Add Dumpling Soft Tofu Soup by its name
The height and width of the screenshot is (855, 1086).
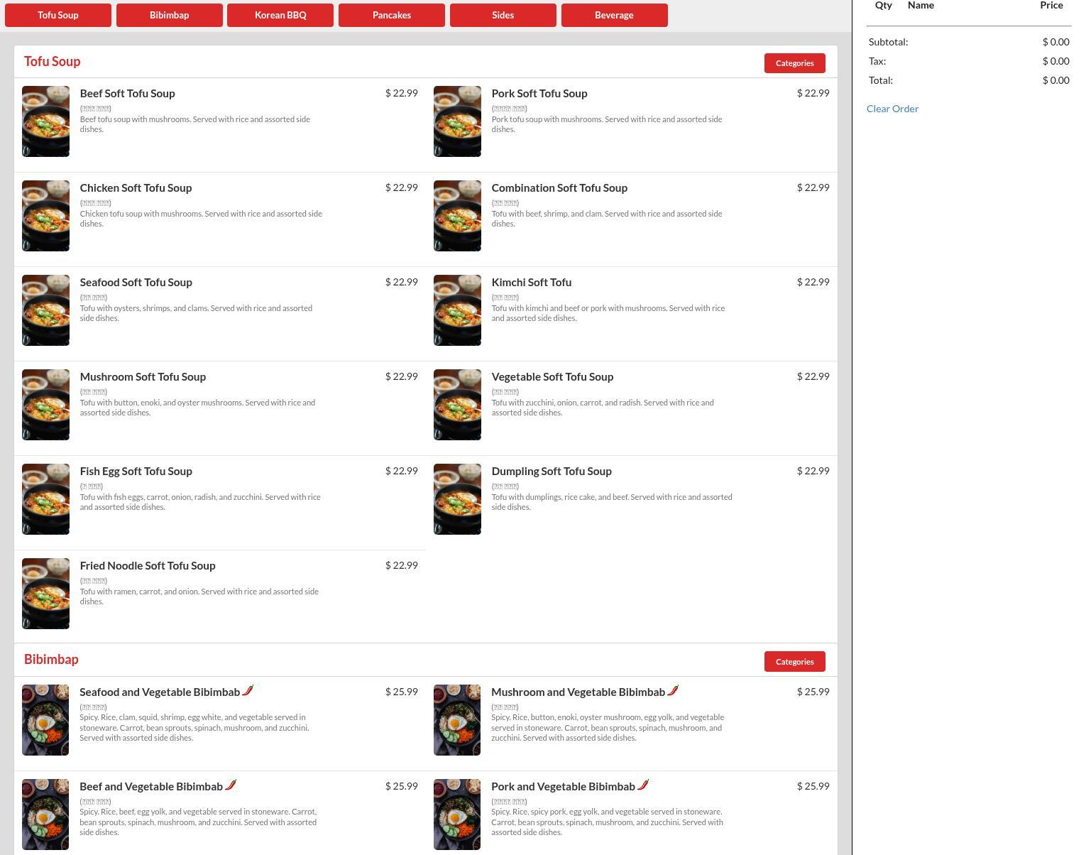pos(552,472)
